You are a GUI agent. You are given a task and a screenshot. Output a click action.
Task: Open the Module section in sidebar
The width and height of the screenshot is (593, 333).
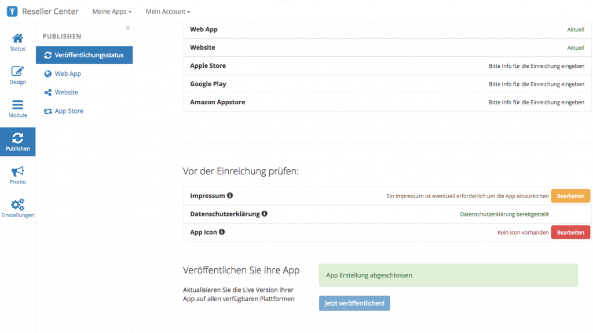(x=17, y=109)
